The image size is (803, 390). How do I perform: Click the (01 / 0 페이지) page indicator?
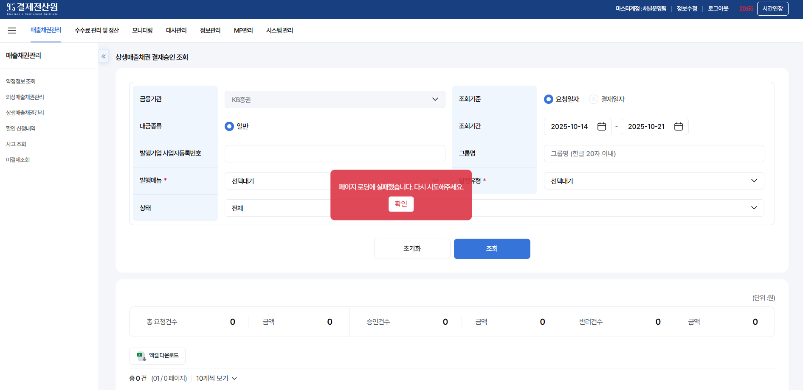click(169, 378)
